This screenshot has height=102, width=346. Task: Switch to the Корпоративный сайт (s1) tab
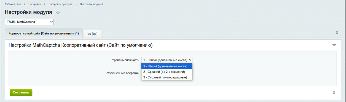click(44, 34)
